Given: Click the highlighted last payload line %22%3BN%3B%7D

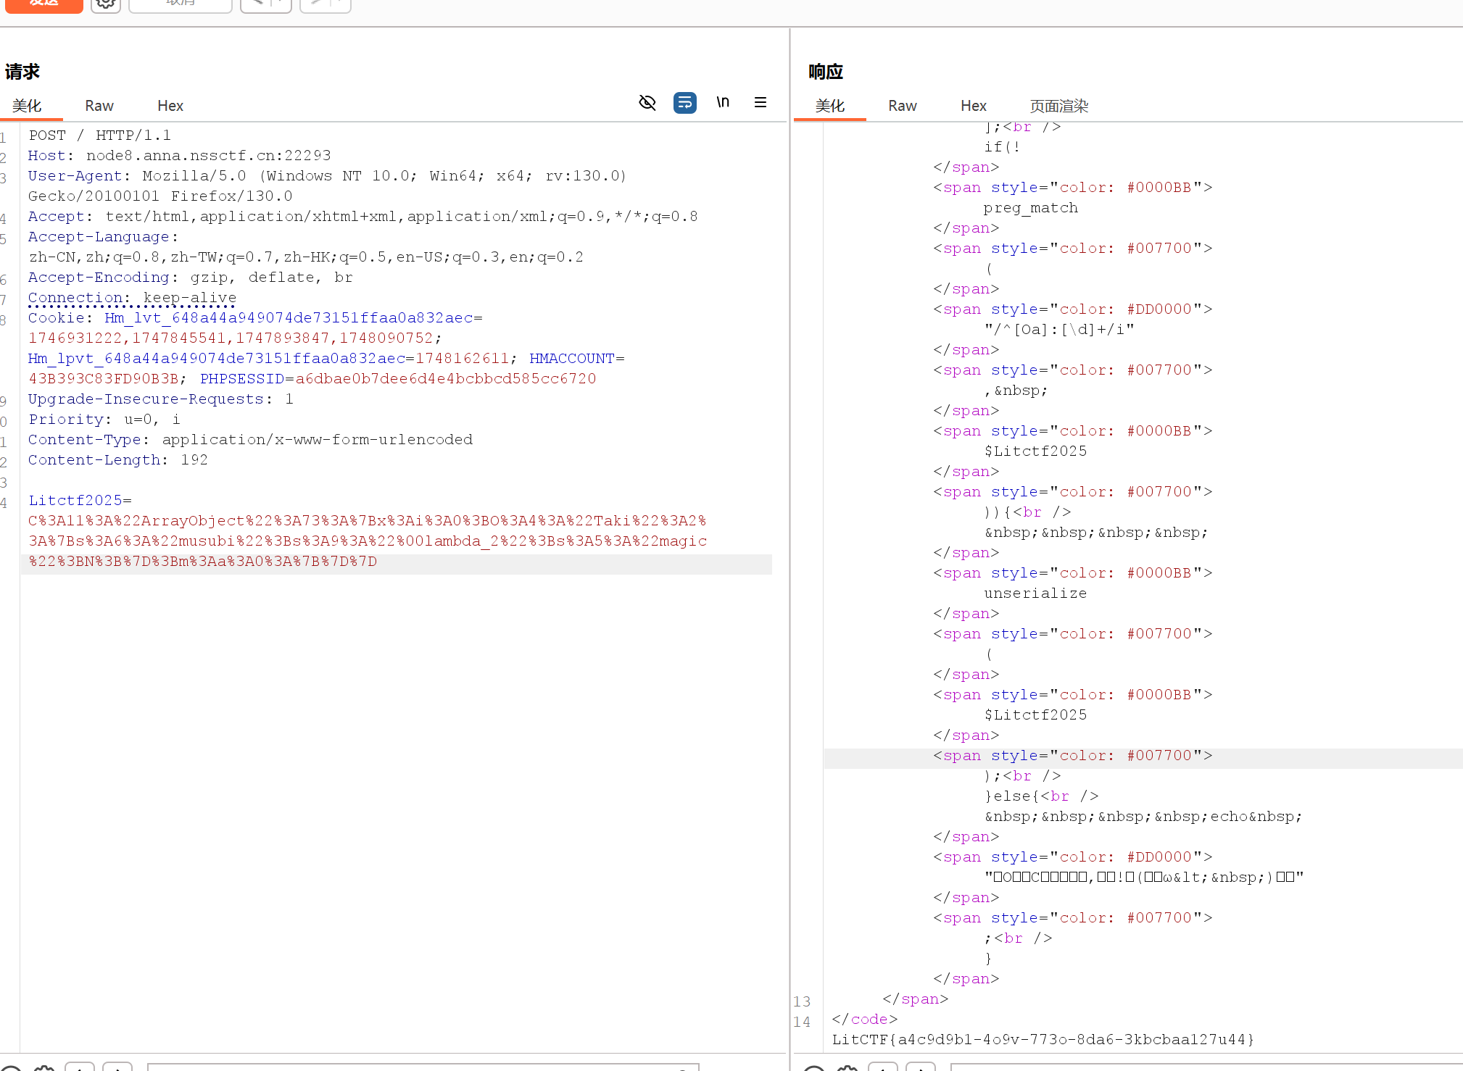Looking at the screenshot, I should [203, 562].
